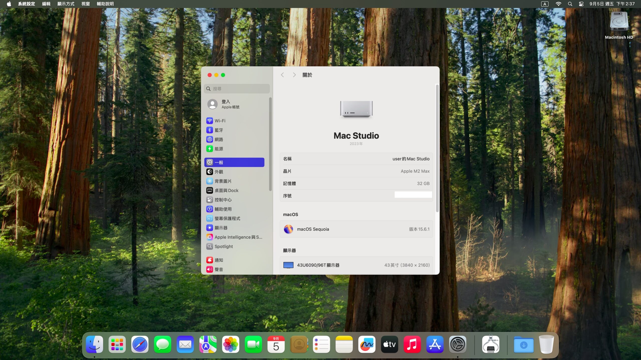Open Control Center in menu bar

click(x=581, y=4)
